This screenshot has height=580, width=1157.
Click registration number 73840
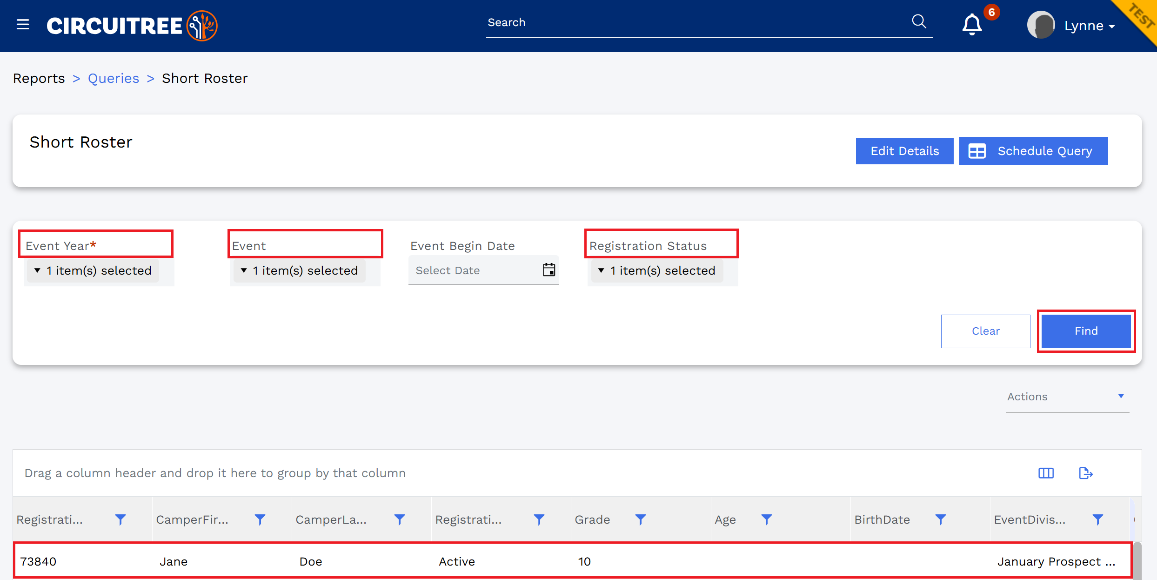coord(38,561)
